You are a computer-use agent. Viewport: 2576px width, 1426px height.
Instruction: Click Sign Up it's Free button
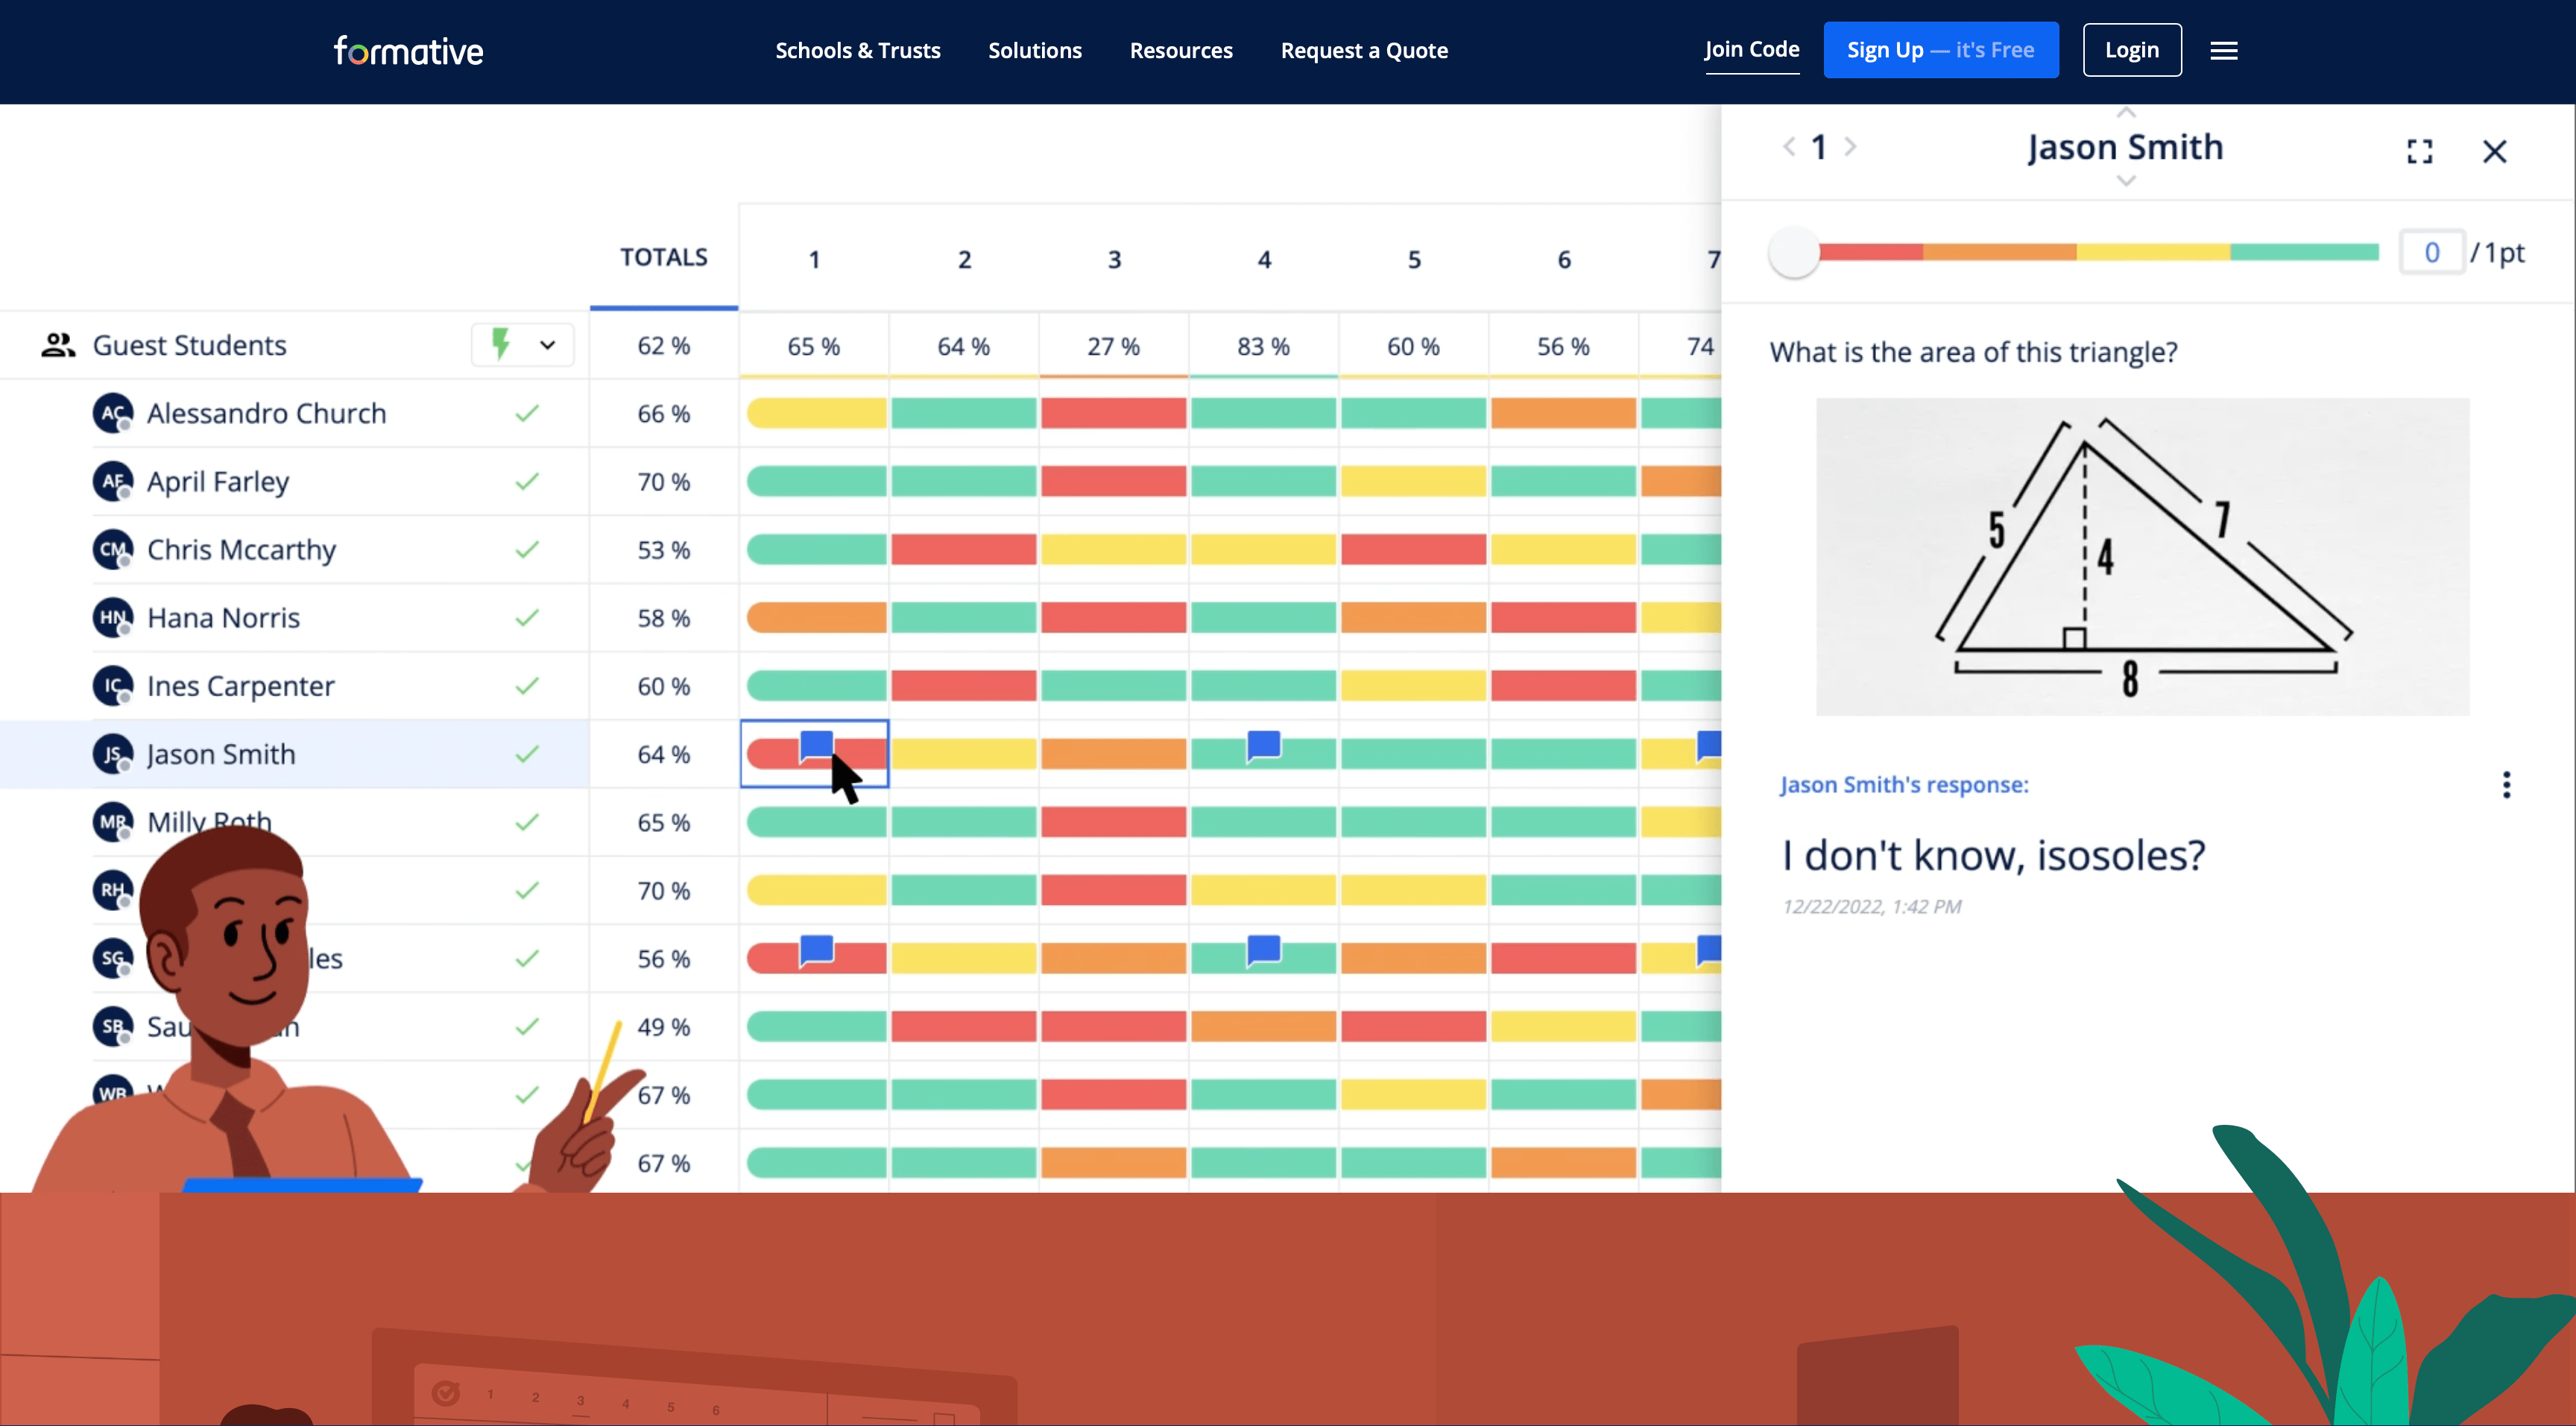pos(1939,49)
